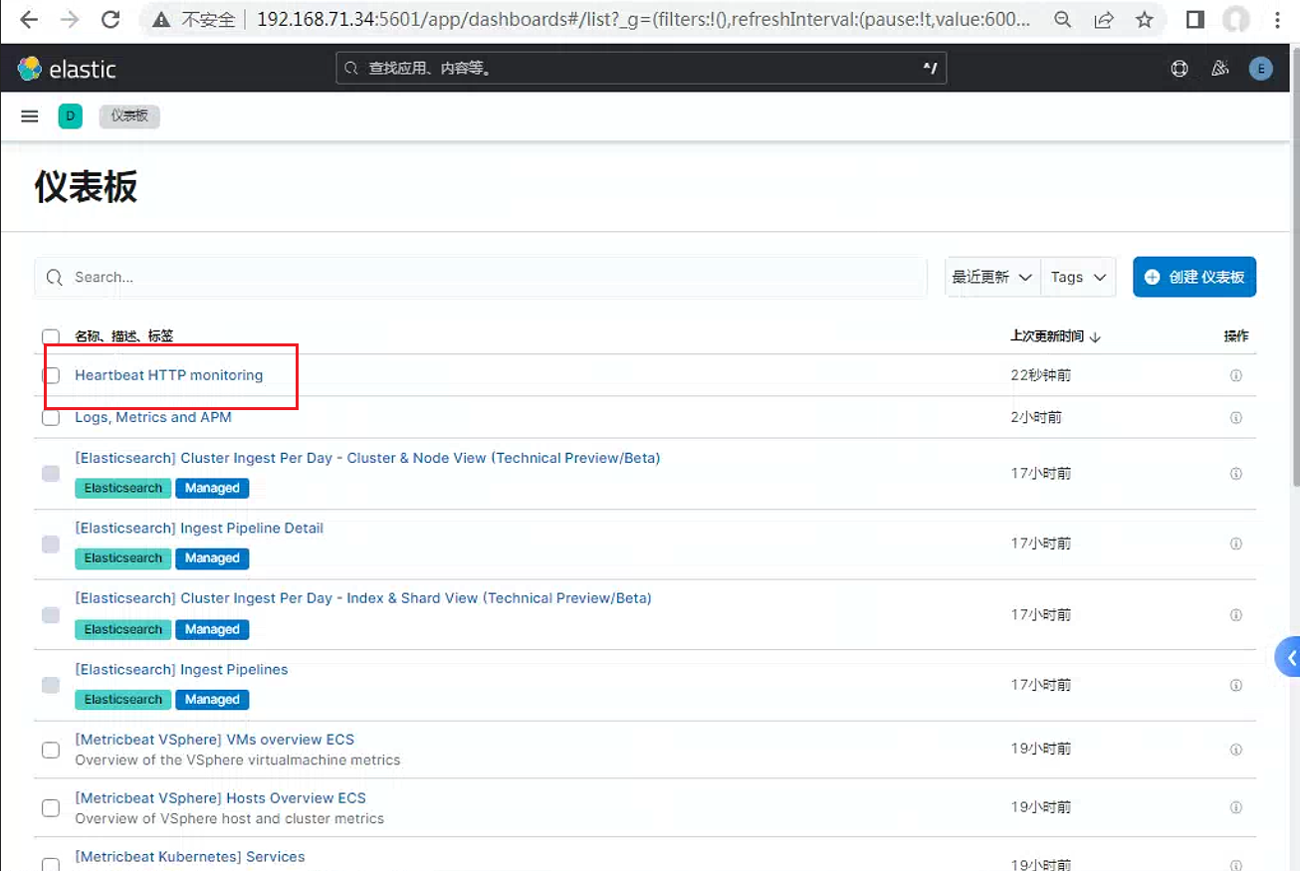The width and height of the screenshot is (1300, 871).
Task: Toggle the select-all checkbox in table header
Action: (x=51, y=336)
